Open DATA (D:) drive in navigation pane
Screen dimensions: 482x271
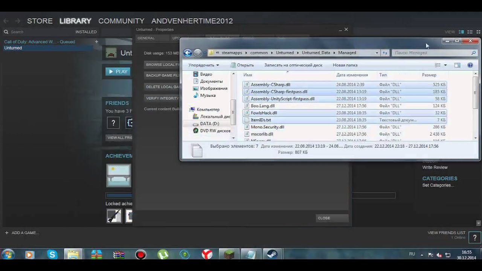(x=209, y=124)
